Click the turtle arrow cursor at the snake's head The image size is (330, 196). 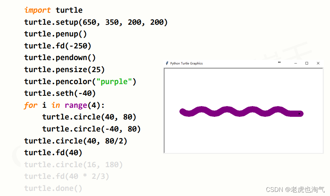pos(299,114)
